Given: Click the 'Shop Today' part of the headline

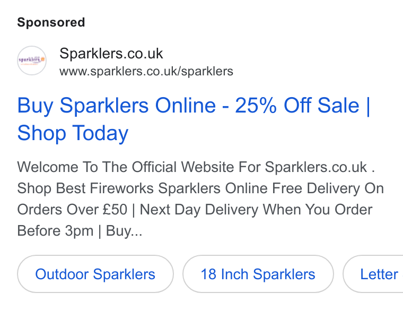Looking at the screenshot, I should 73,133.
